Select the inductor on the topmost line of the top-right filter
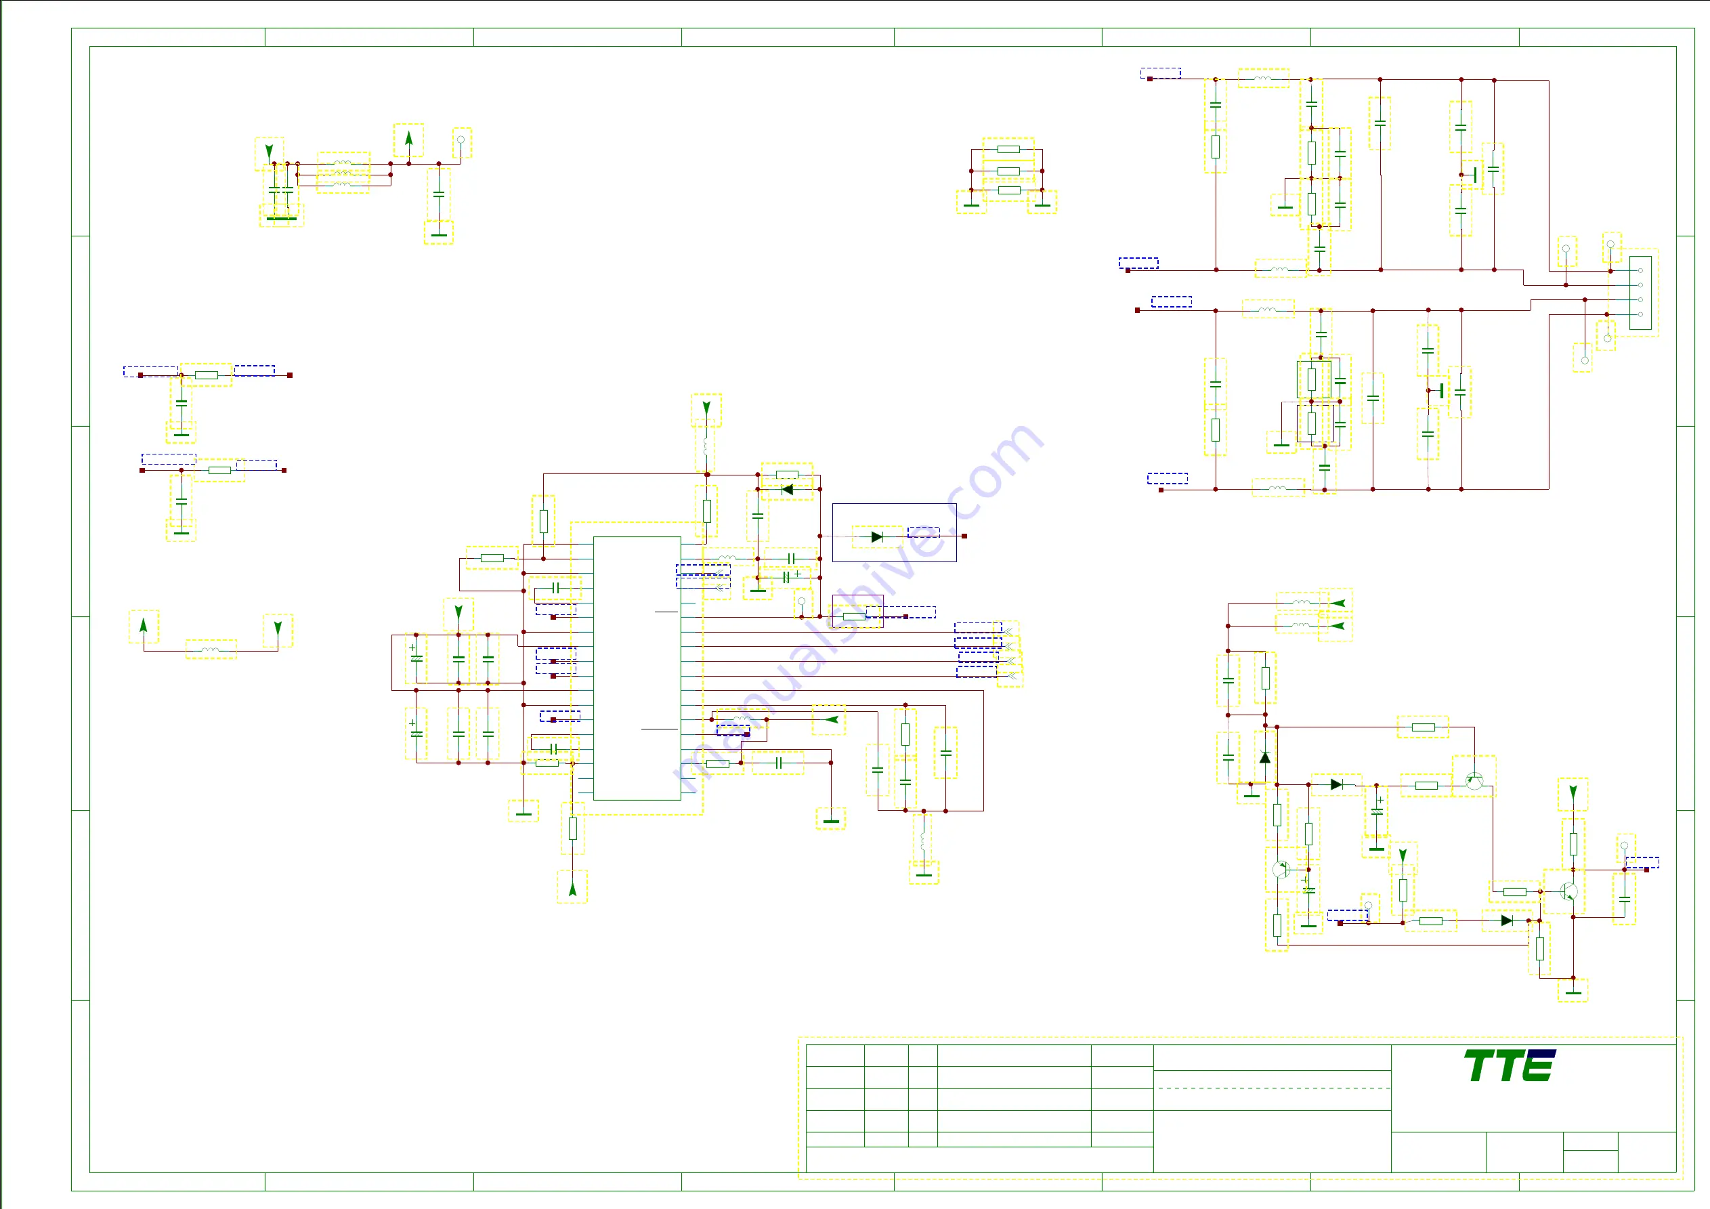The height and width of the screenshot is (1209, 1710). click(1263, 78)
